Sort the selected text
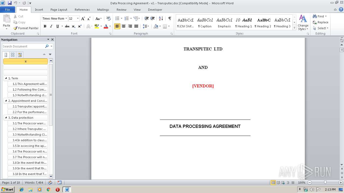The image size is (344, 193). click(x=161, y=18)
